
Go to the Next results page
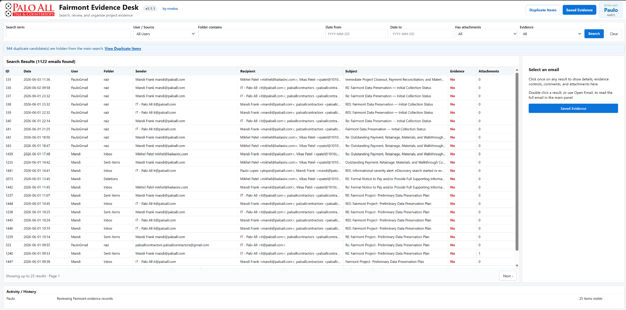point(508,276)
